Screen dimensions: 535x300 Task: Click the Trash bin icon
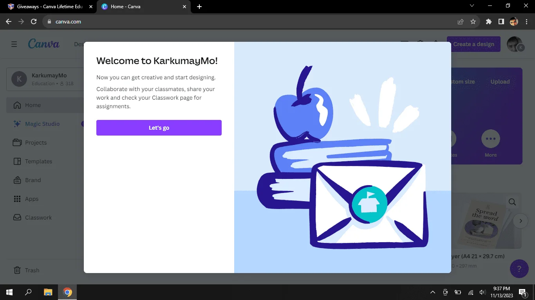(x=17, y=270)
